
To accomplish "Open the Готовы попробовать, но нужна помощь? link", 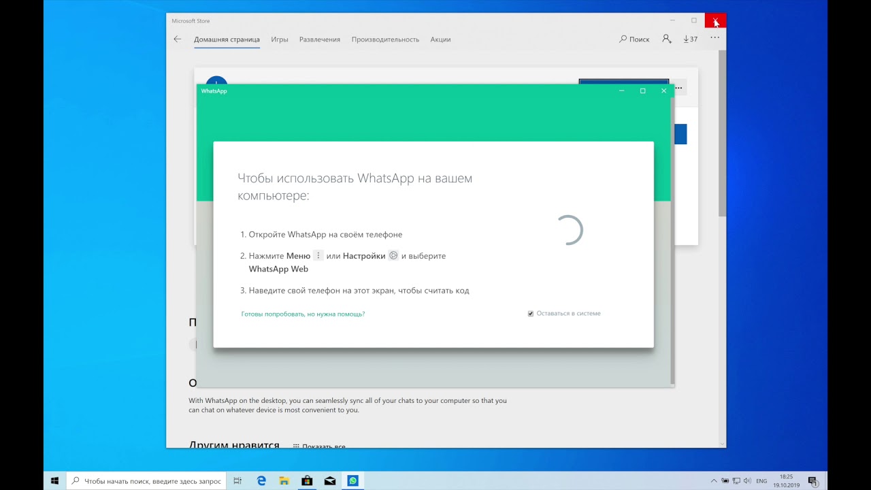I will [303, 314].
